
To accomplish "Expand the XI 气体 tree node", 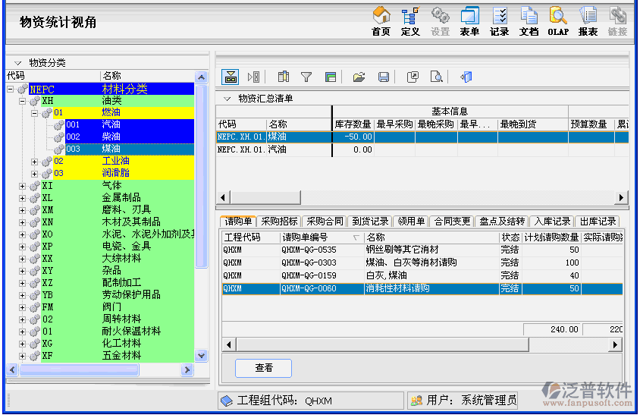I will [23, 186].
